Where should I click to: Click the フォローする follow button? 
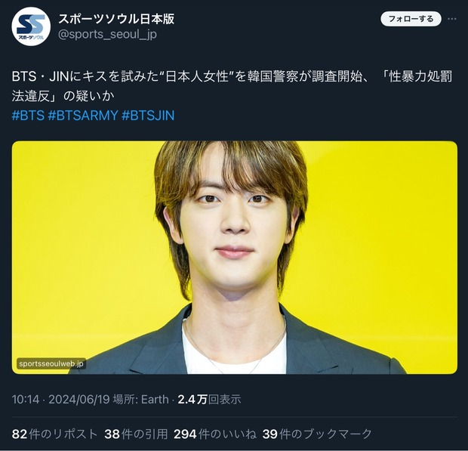tap(411, 19)
